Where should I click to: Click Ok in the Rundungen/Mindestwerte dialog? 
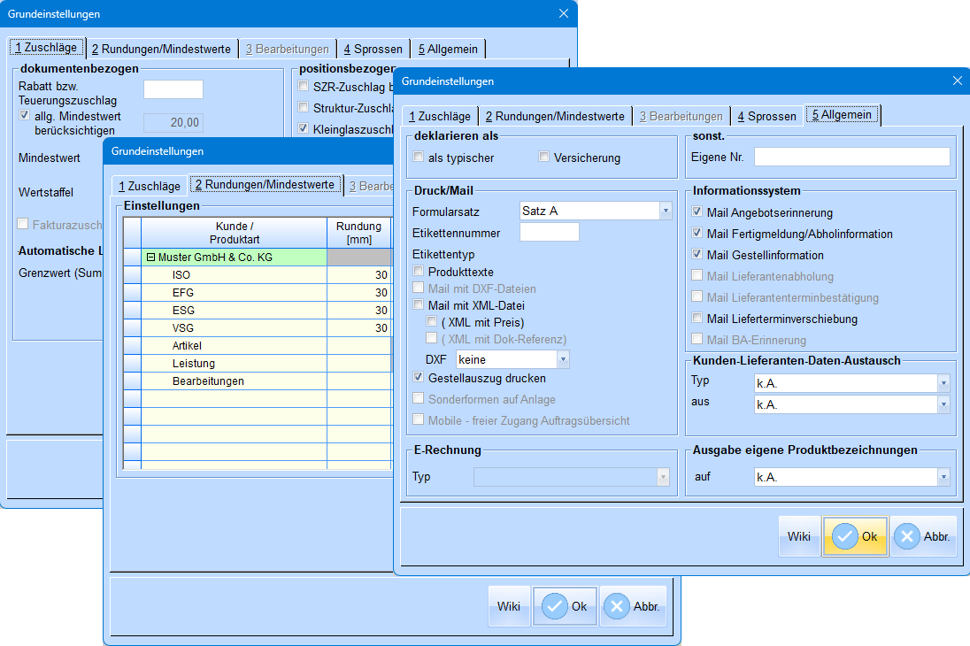565,606
